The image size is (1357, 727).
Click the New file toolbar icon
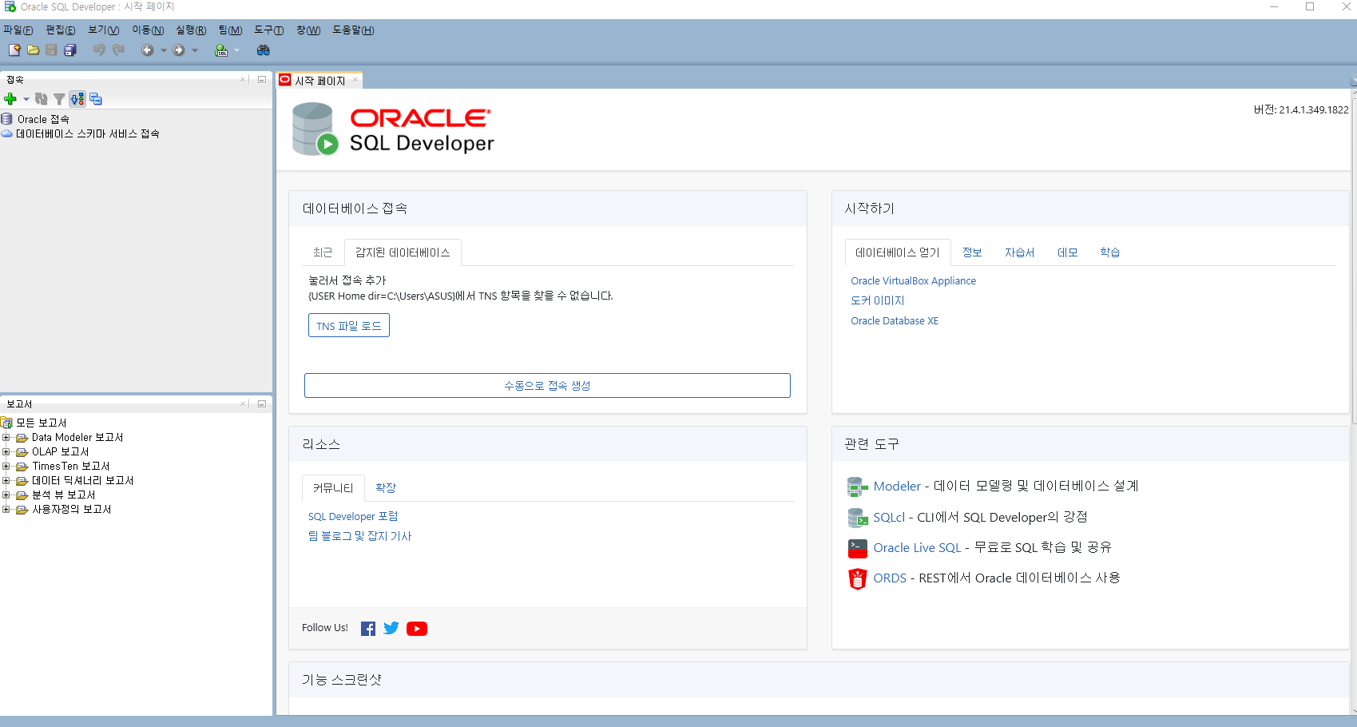pos(14,50)
